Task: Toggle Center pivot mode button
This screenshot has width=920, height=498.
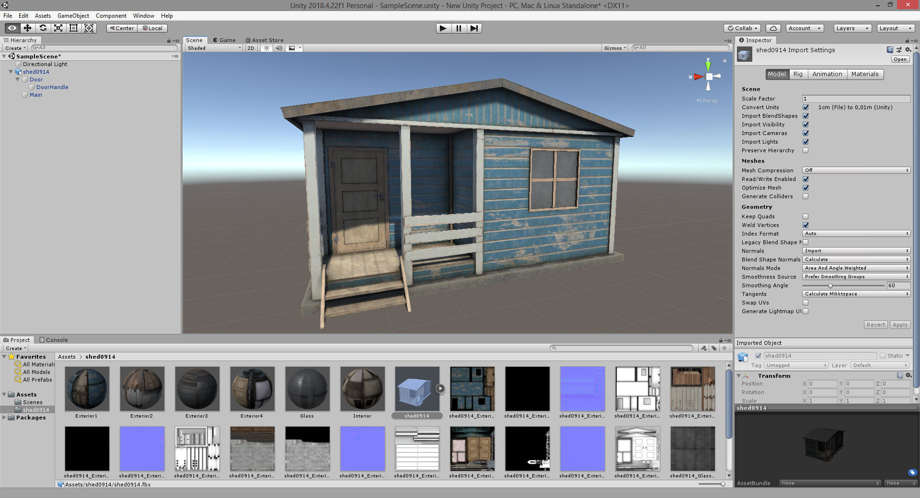Action: [x=122, y=28]
